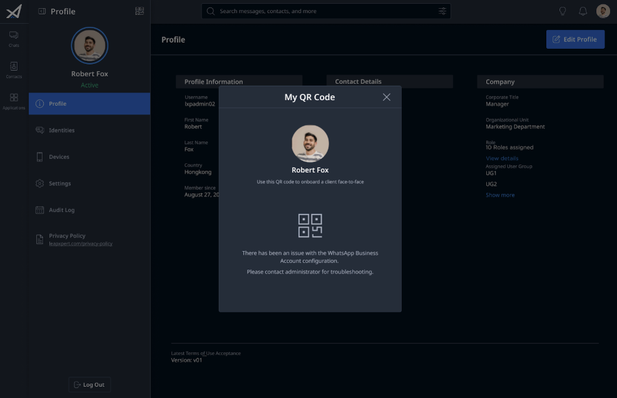Viewport: 617px width, 398px height.
Task: Close the My QR Code dialog
Action: tap(387, 97)
